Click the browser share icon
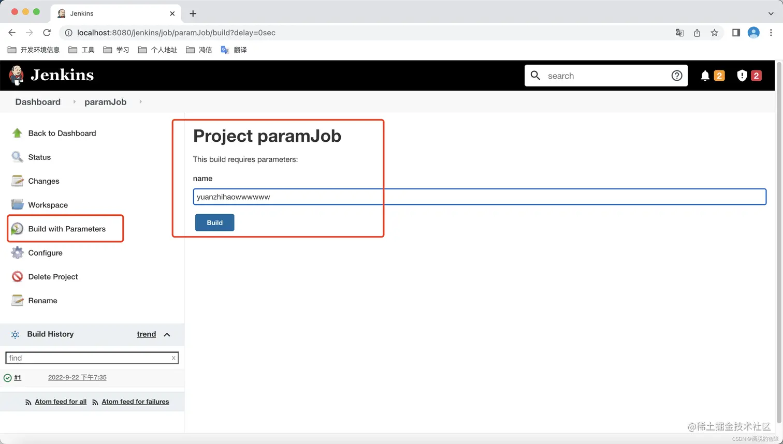The height and width of the screenshot is (444, 783). (x=697, y=33)
